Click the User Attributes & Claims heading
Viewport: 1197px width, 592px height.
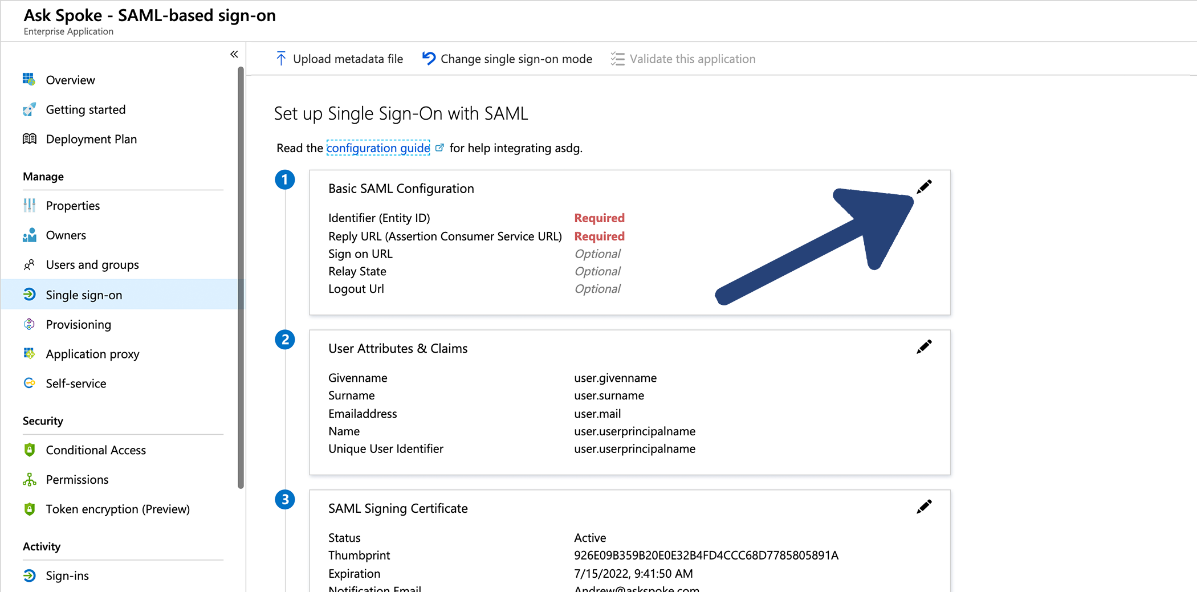(398, 349)
